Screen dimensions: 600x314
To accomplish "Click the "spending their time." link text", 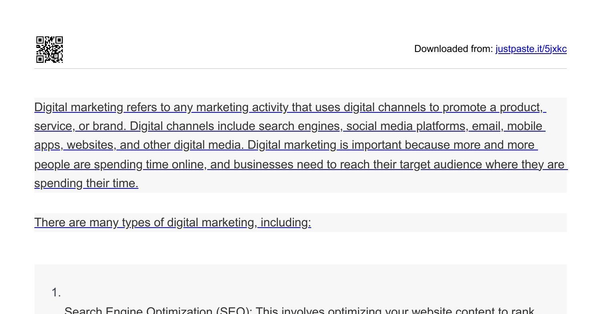I will pyautogui.click(x=86, y=184).
